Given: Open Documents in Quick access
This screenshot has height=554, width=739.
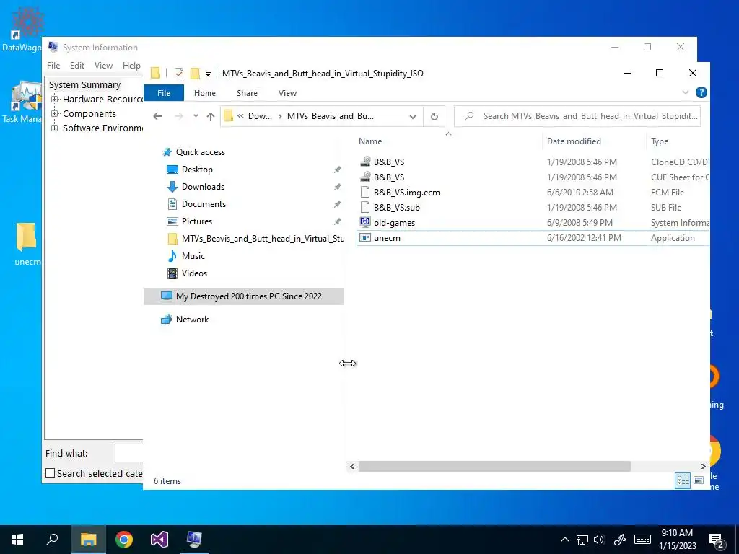Looking at the screenshot, I should (x=204, y=204).
